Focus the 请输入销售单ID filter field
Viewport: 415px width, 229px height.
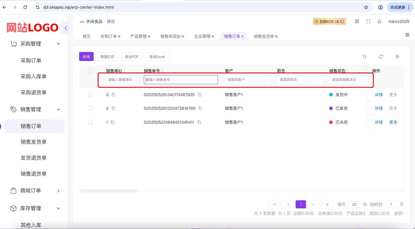coord(121,80)
